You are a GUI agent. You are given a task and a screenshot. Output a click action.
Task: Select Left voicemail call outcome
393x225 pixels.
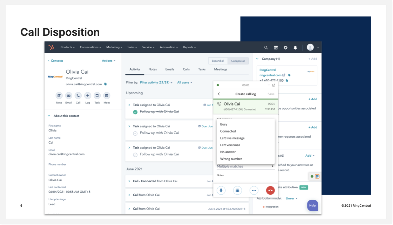230,145
